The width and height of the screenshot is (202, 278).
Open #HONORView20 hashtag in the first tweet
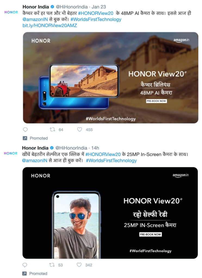pos(96,13)
